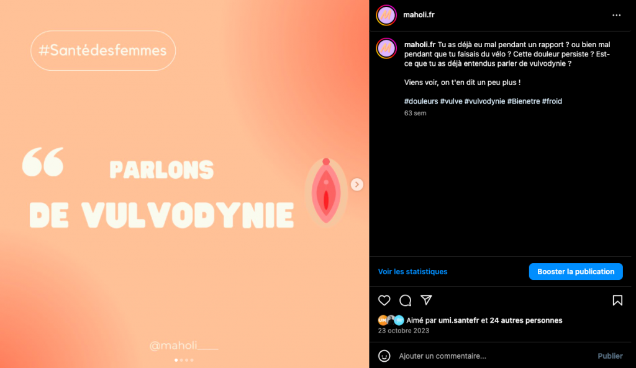Open the #douleurs hashtag
The width and height of the screenshot is (636, 368).
click(x=421, y=101)
